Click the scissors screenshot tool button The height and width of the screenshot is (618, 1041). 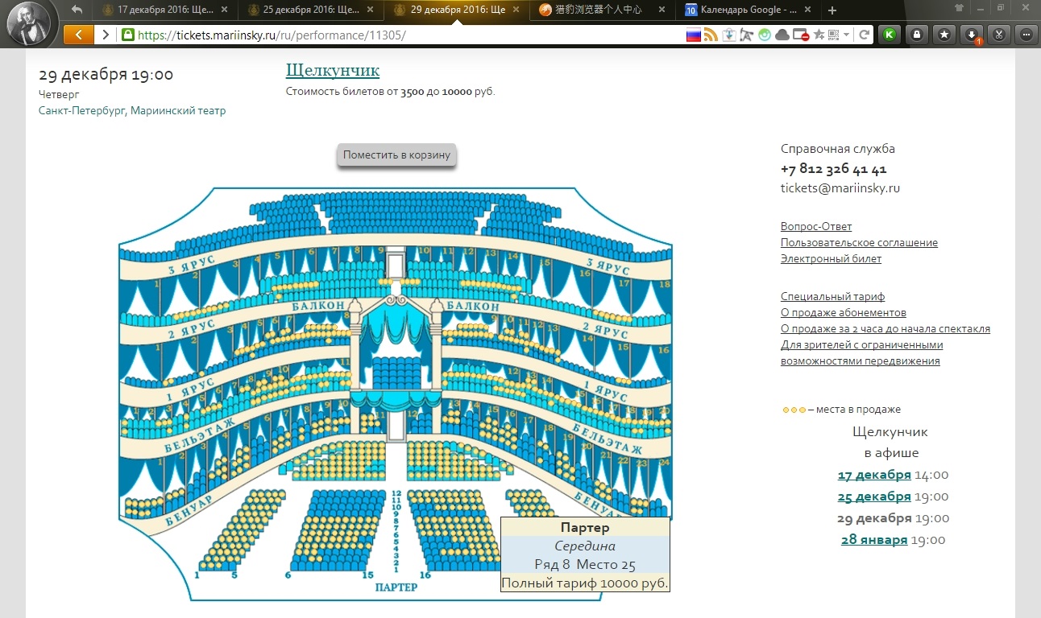pos(998,35)
